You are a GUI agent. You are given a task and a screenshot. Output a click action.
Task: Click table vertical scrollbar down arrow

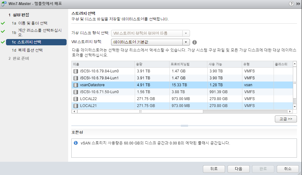point(295,106)
